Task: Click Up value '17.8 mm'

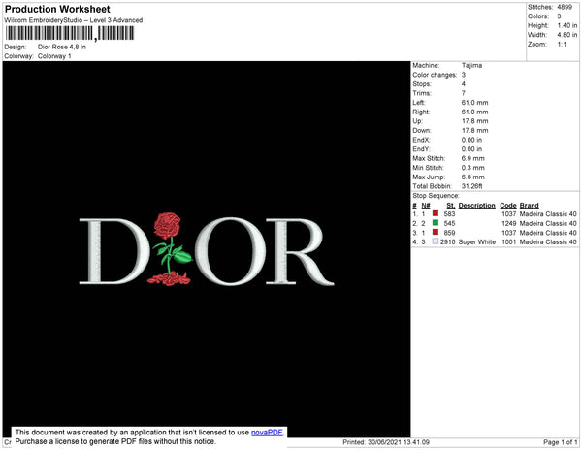Action: point(474,121)
